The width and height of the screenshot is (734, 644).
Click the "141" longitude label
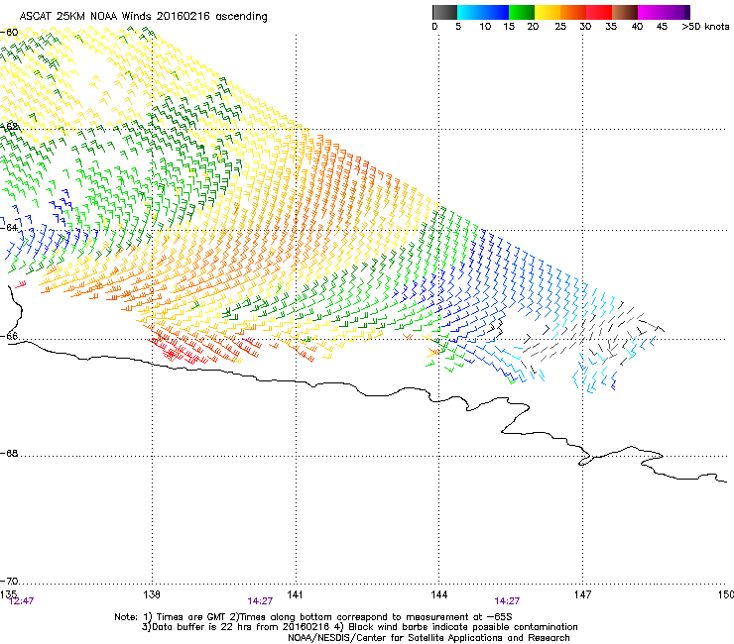[x=295, y=593]
